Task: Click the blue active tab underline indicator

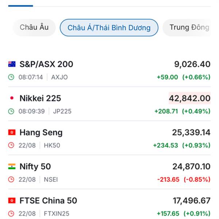Action: point(20,6)
